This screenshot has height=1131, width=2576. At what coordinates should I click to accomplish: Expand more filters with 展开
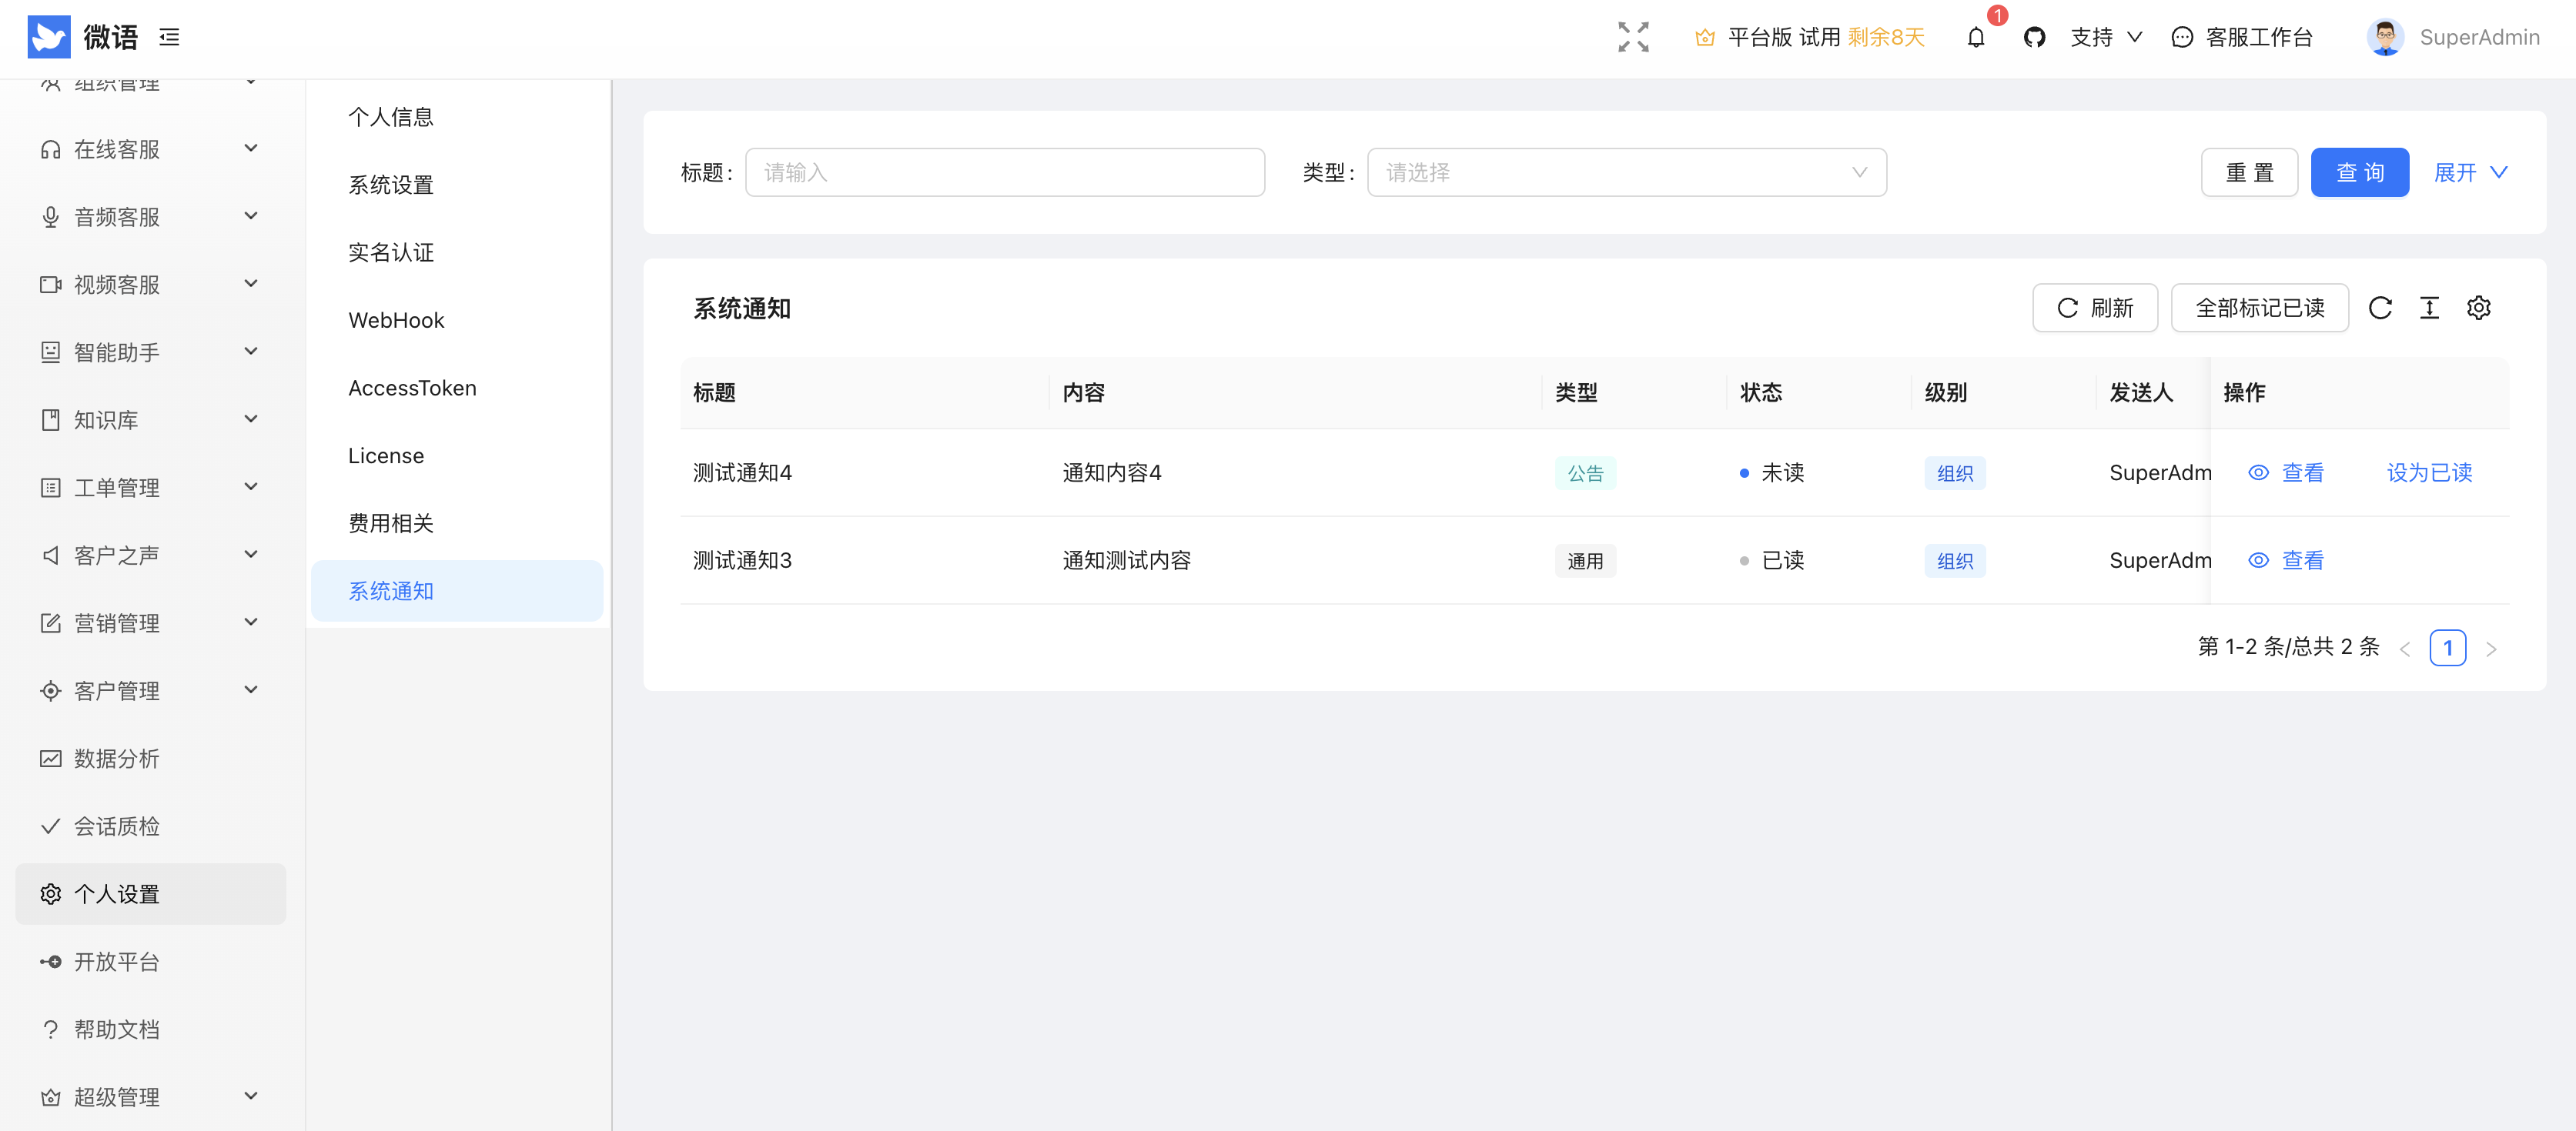(2470, 173)
